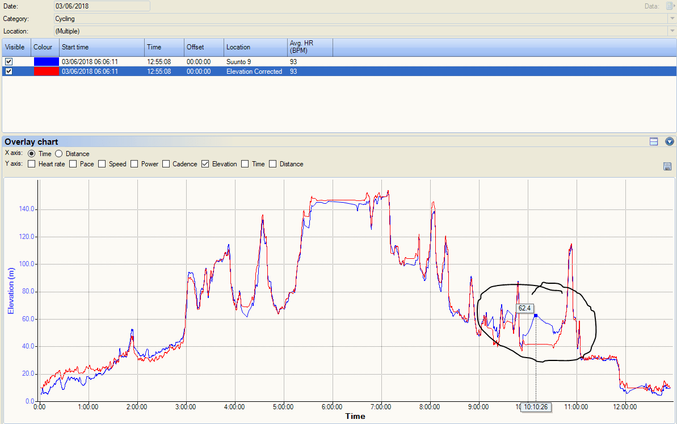Enable the Cadence Y-axis checkbox

(x=166, y=163)
